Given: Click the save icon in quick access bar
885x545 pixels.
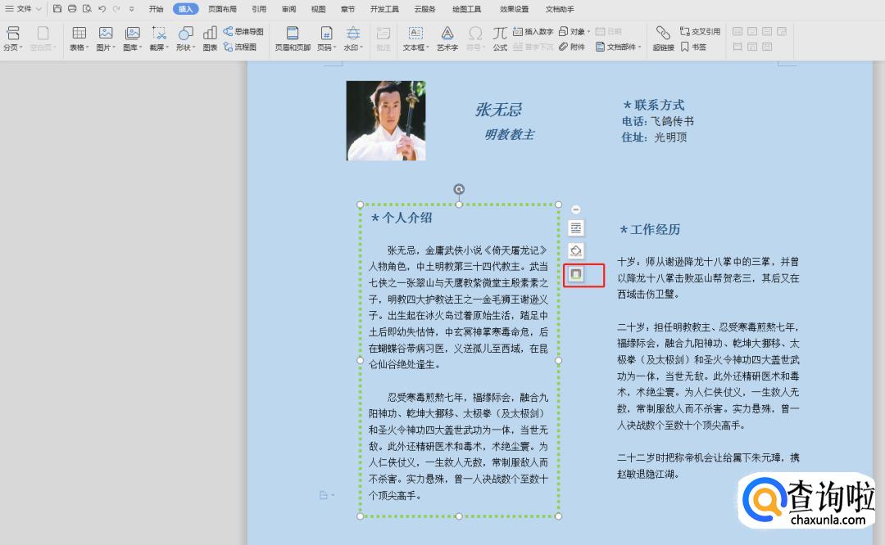Looking at the screenshot, I should click(x=57, y=9).
